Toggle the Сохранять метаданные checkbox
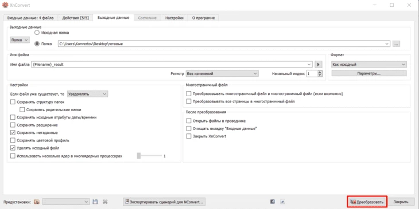This screenshot has height=209, width=419. tap(13, 132)
